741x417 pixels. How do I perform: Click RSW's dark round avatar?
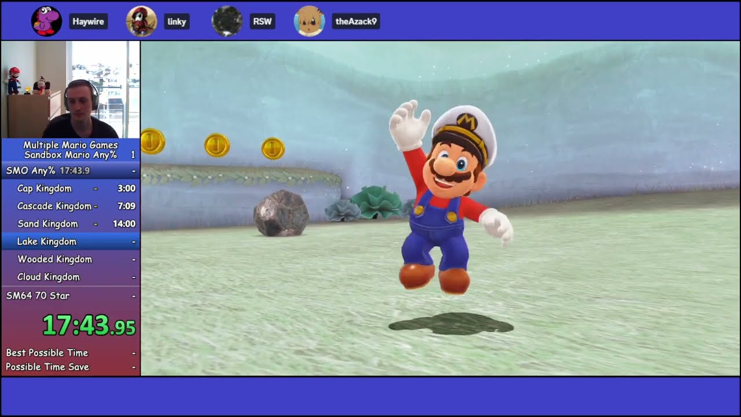tap(226, 21)
